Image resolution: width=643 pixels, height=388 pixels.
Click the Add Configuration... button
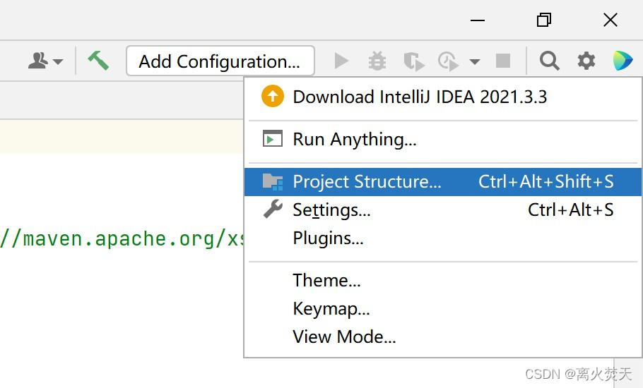220,61
